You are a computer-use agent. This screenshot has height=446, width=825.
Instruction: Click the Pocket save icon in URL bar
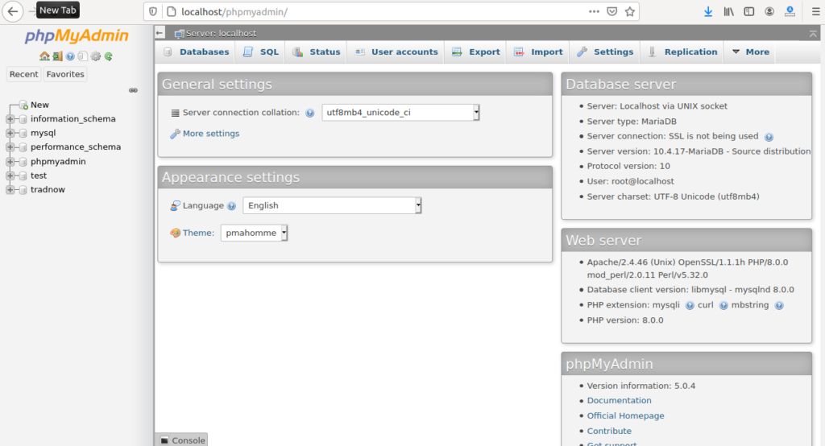pos(612,11)
